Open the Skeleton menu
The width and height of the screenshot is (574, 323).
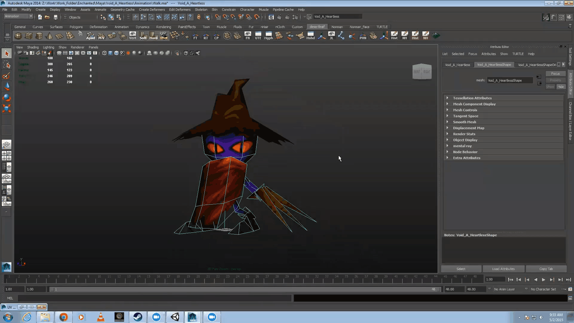click(x=201, y=9)
